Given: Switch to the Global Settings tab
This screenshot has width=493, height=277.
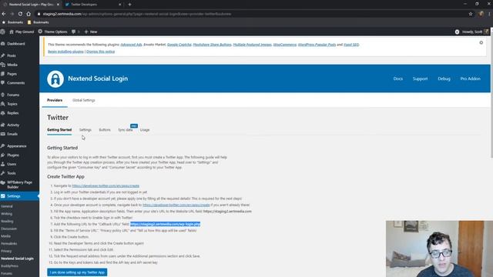Looking at the screenshot, I should pos(84,100).
